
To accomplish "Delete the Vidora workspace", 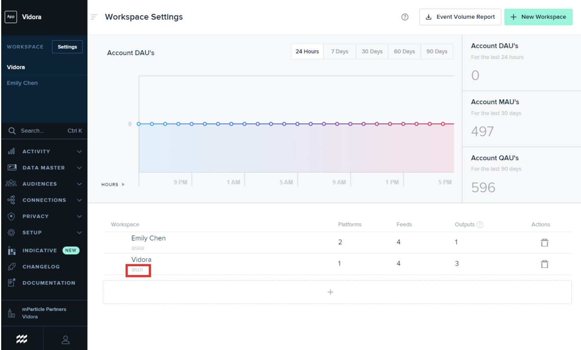I will [544, 264].
